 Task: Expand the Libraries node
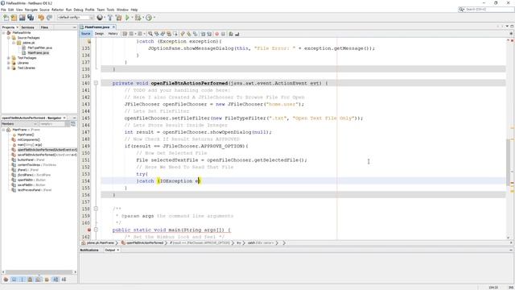[x=9, y=63]
